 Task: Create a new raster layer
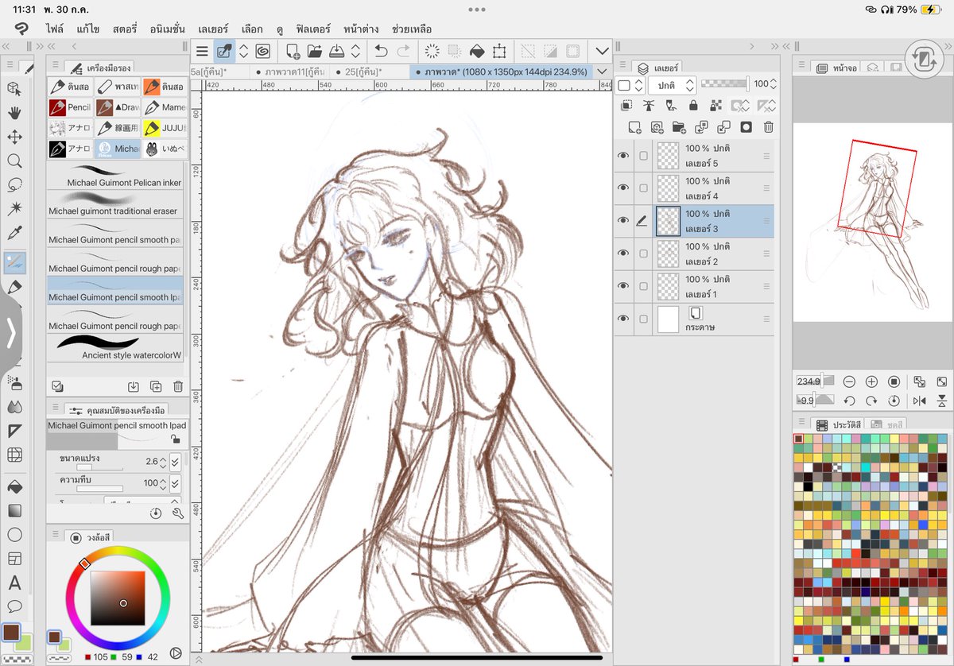click(634, 127)
